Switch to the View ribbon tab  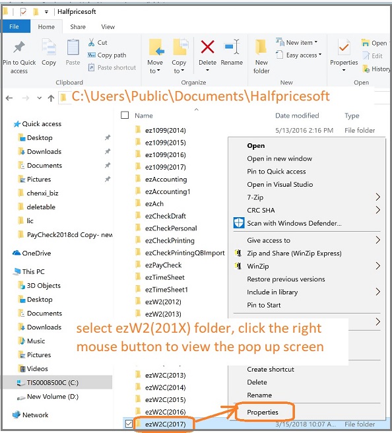tap(108, 27)
